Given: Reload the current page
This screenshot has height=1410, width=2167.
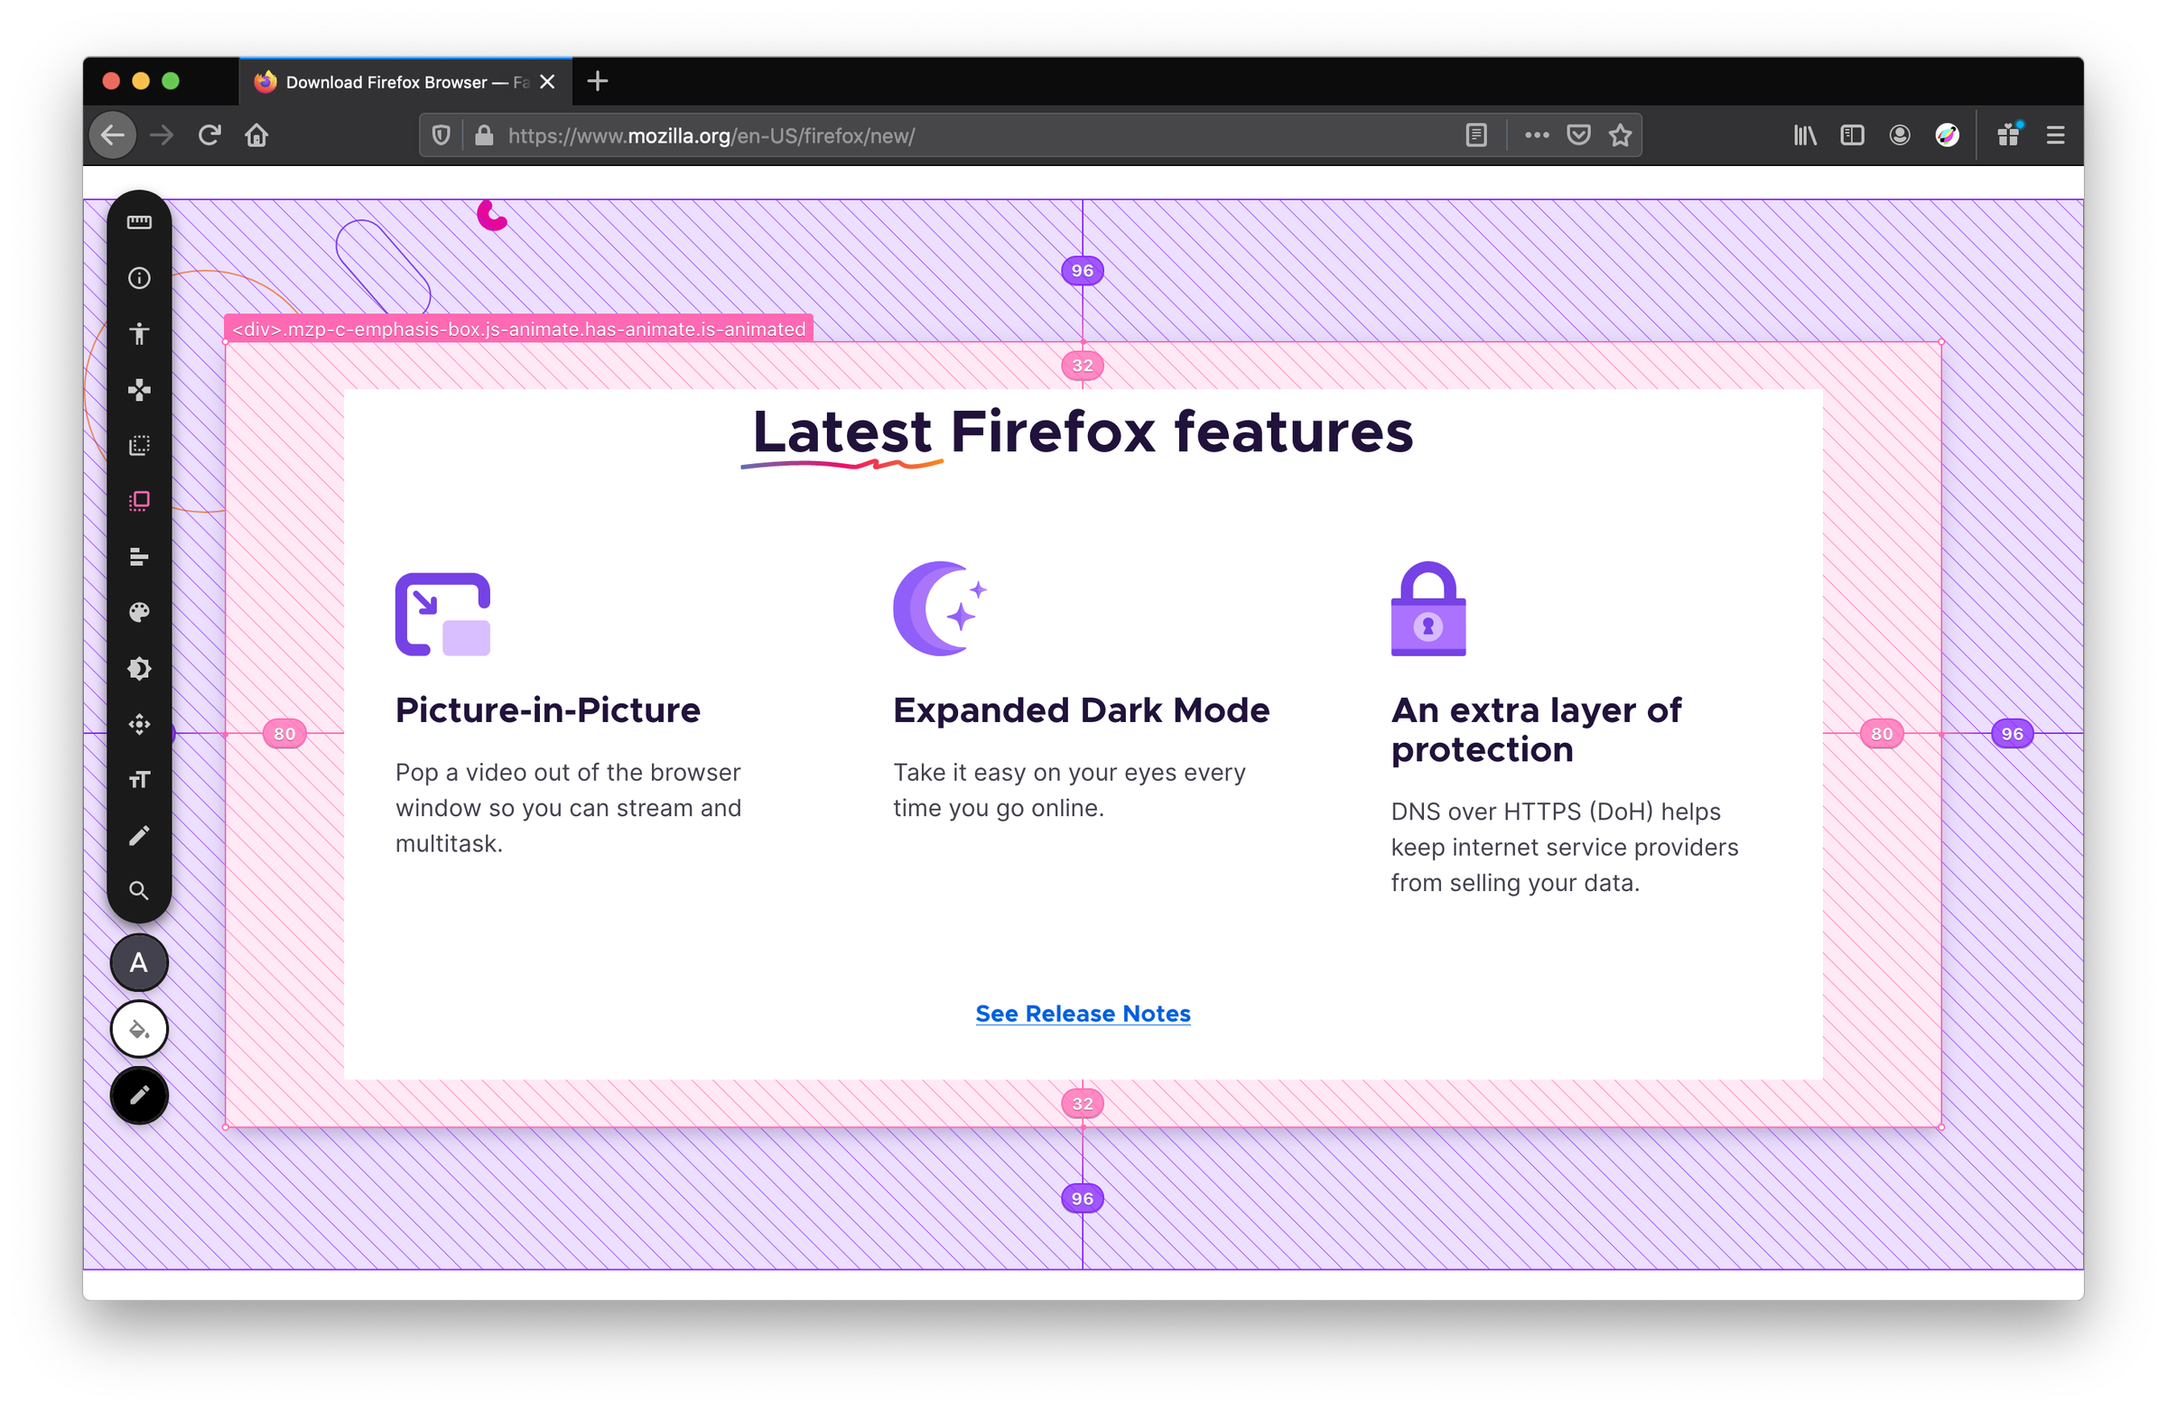Looking at the screenshot, I should click(209, 135).
